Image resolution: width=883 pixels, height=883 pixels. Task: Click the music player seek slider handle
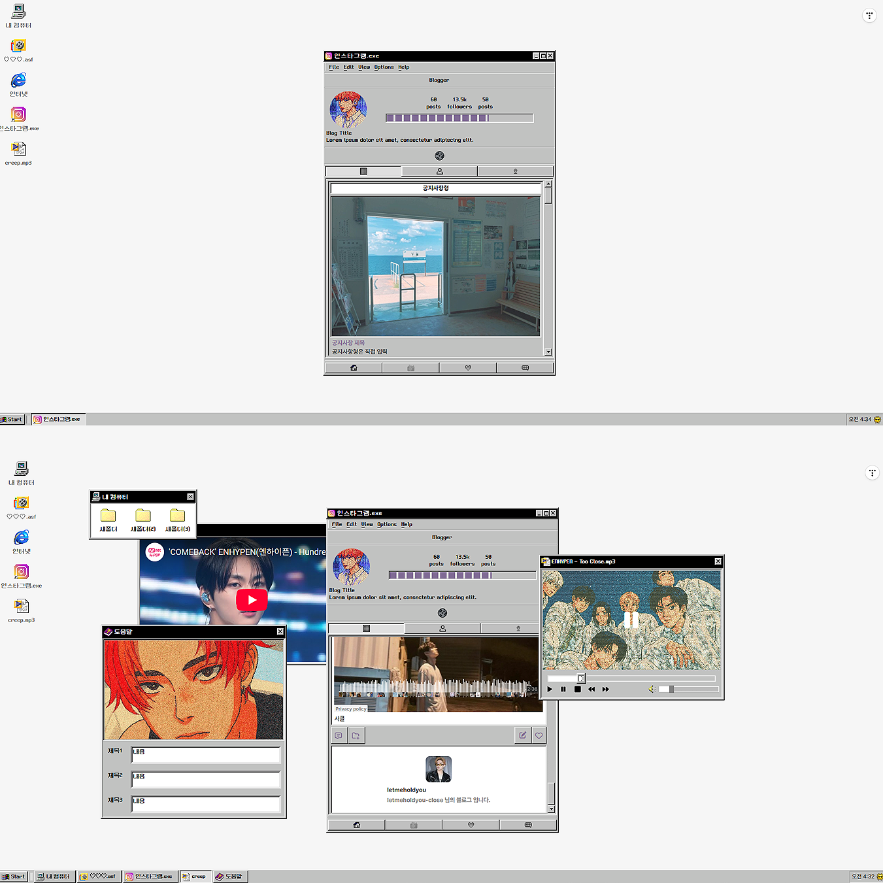[581, 678]
